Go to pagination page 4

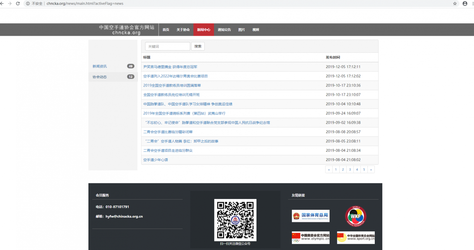click(357, 169)
